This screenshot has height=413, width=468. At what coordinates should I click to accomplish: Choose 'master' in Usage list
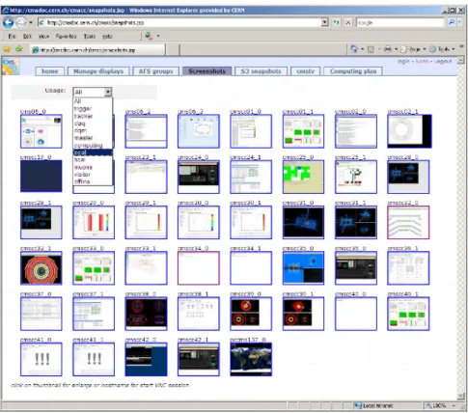pyautogui.click(x=93, y=138)
